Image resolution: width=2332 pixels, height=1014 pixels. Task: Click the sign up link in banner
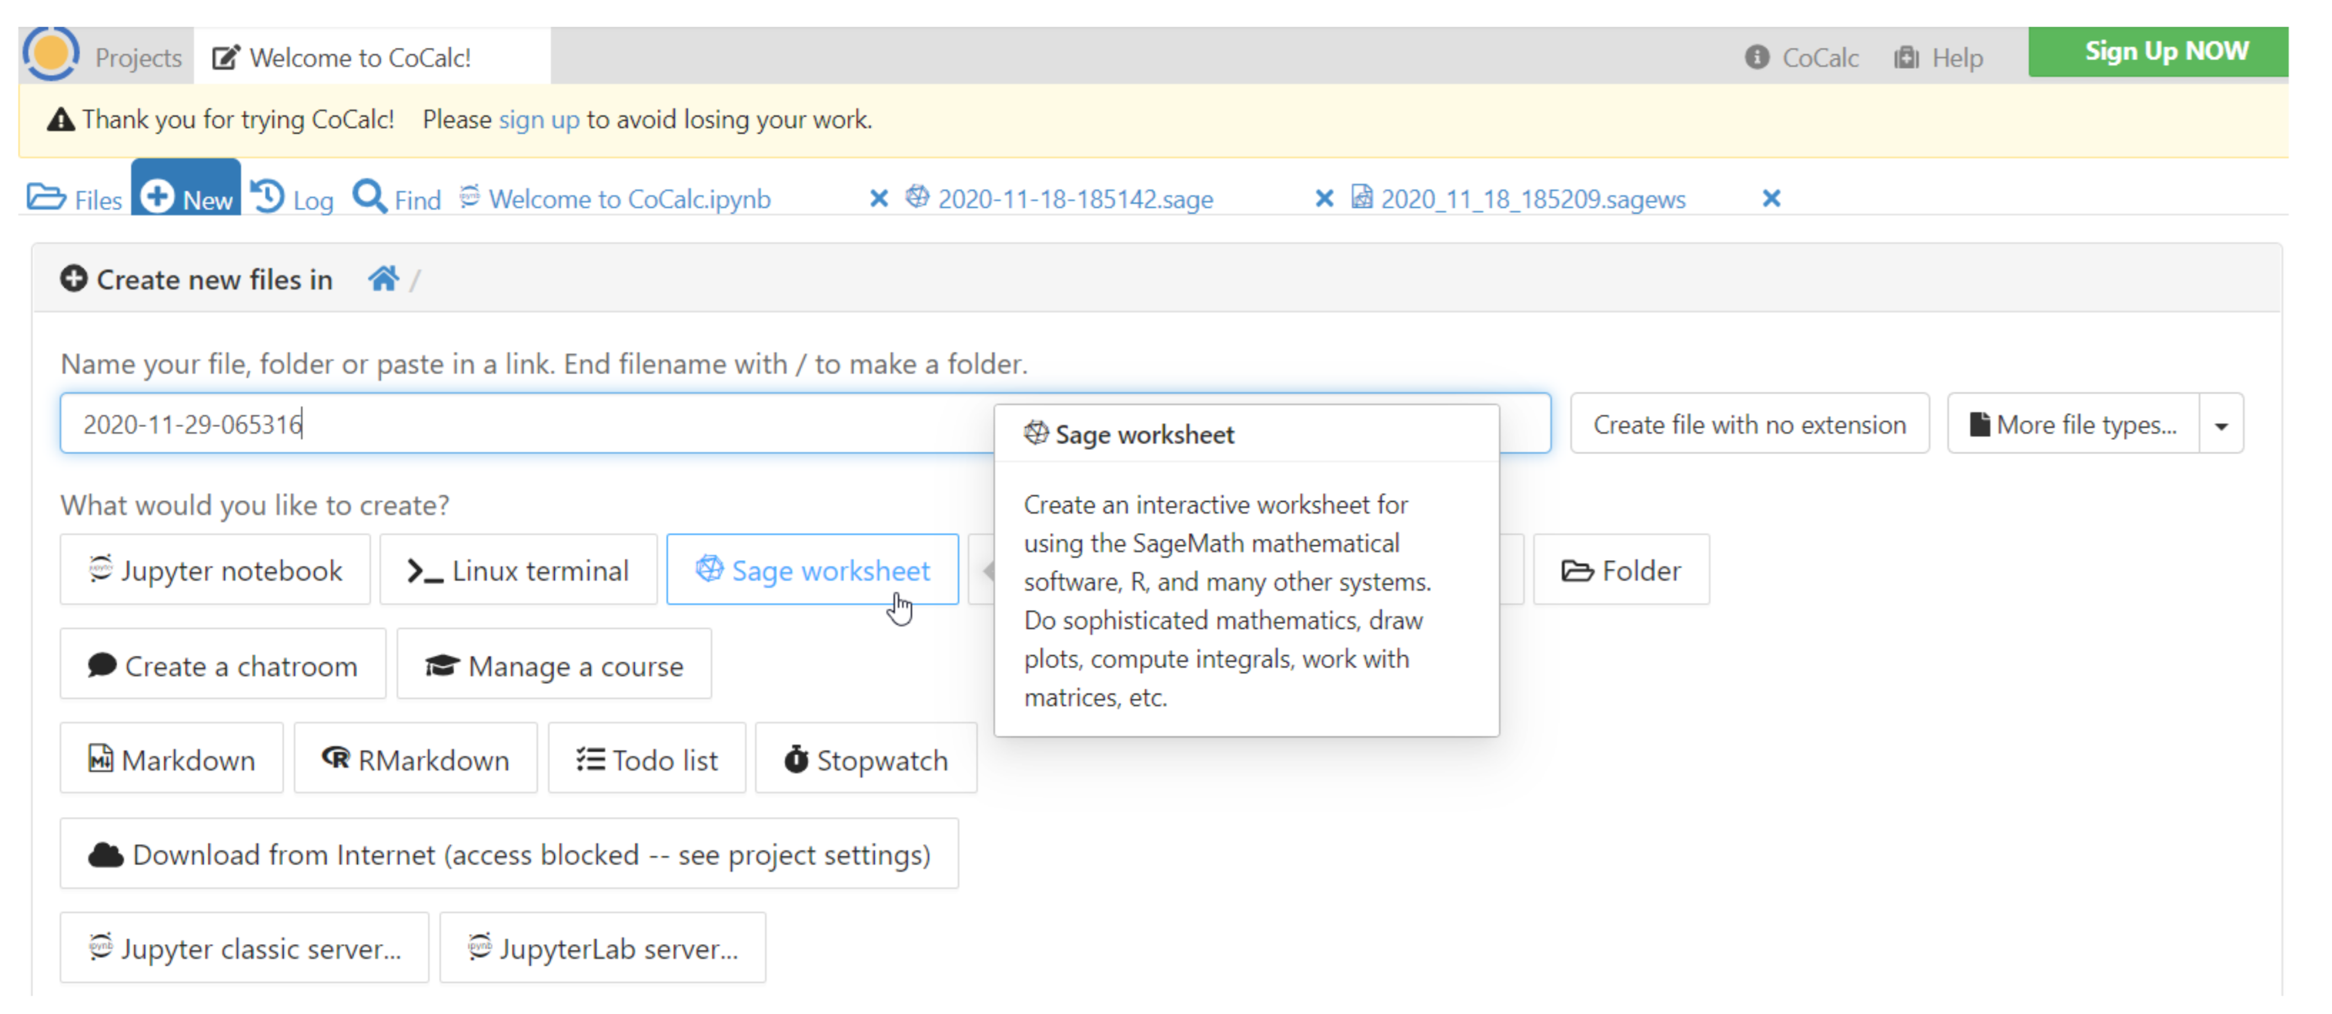[539, 119]
